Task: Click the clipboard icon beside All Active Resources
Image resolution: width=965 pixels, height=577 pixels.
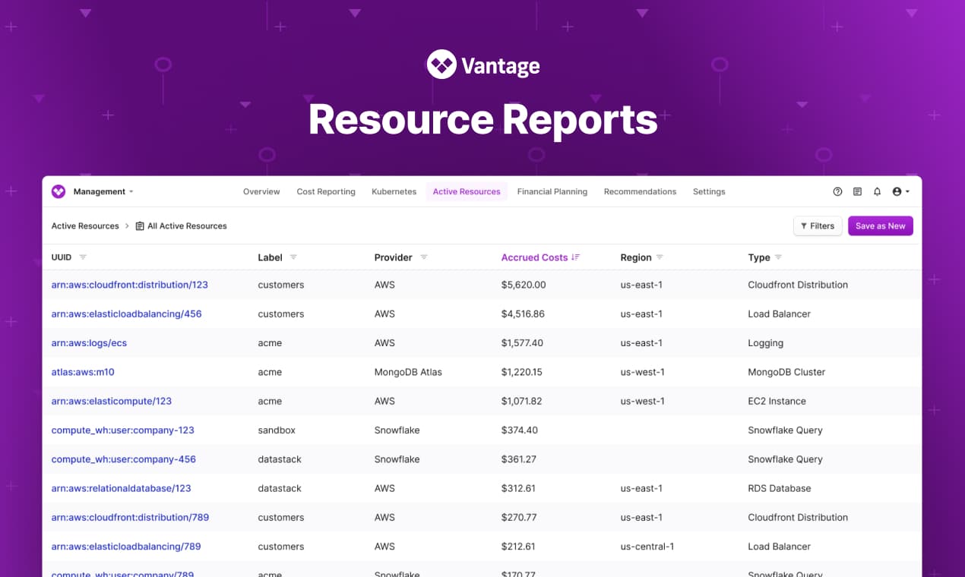Action: pyautogui.click(x=139, y=225)
